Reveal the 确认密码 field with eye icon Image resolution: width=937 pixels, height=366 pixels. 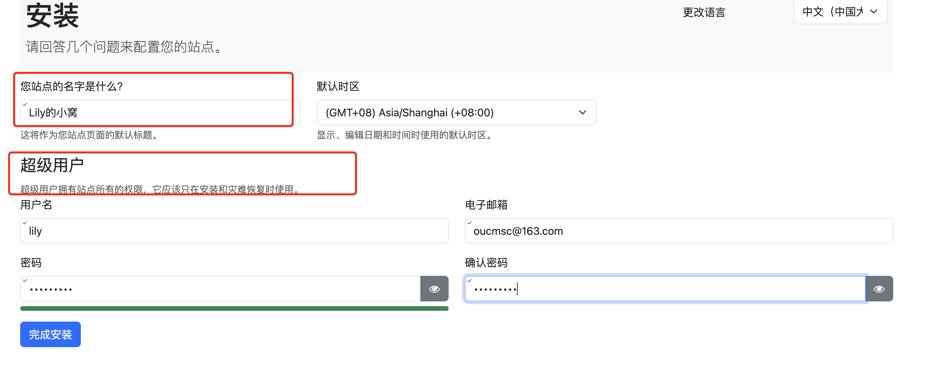(879, 289)
